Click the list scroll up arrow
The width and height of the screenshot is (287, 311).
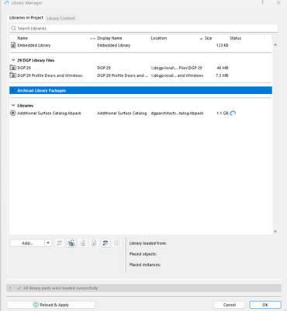(x=275, y=45)
